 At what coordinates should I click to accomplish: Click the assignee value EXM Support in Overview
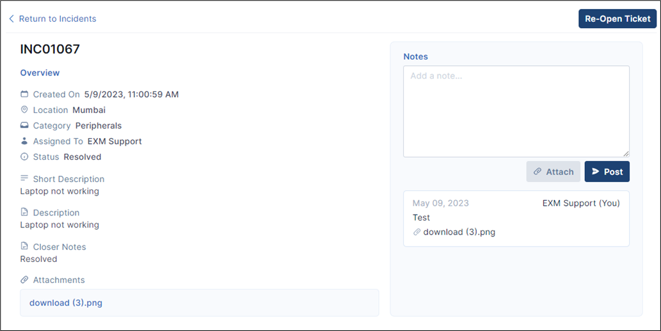point(115,141)
